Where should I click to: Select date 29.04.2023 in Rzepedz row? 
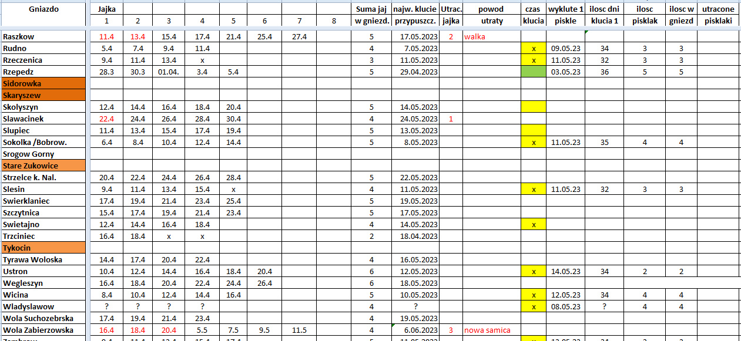[414, 72]
